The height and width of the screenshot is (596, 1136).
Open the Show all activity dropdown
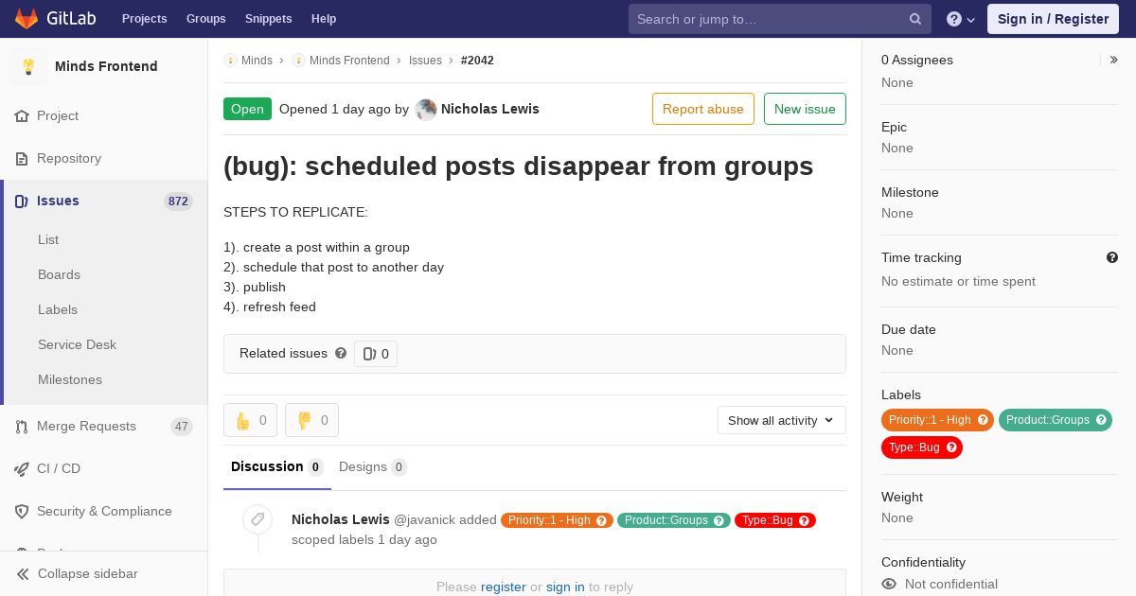[782, 420]
